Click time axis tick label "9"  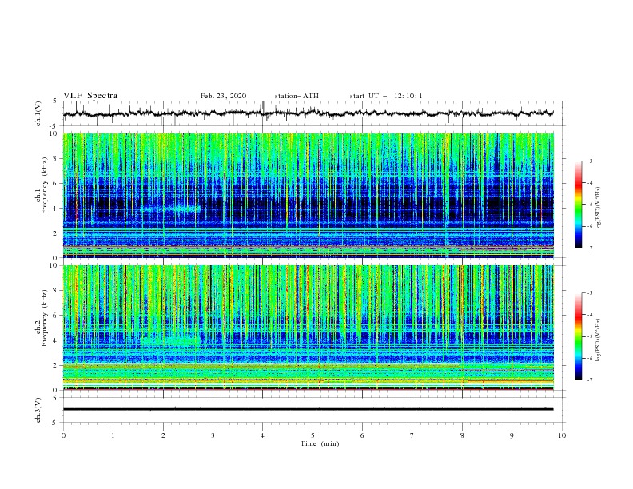512,435
